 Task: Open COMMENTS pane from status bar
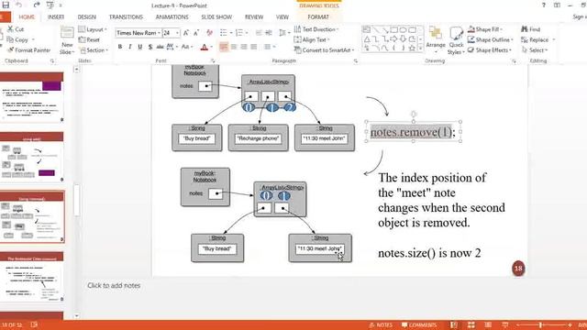(419, 324)
